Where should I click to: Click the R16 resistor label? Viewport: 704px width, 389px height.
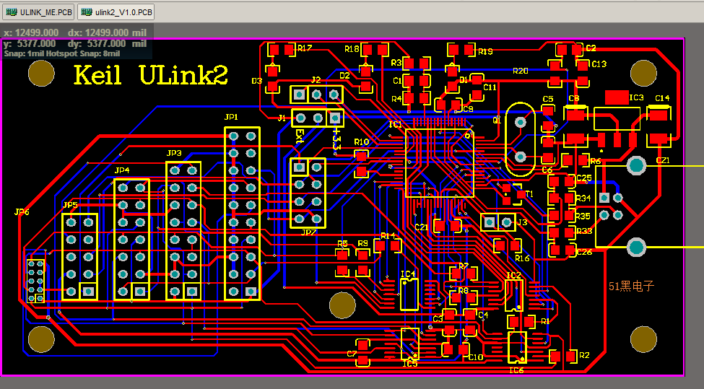(x=522, y=258)
